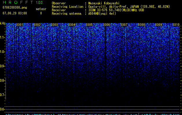Click the 0305 time marker
The image size is (182, 115).
coord(89,25)
